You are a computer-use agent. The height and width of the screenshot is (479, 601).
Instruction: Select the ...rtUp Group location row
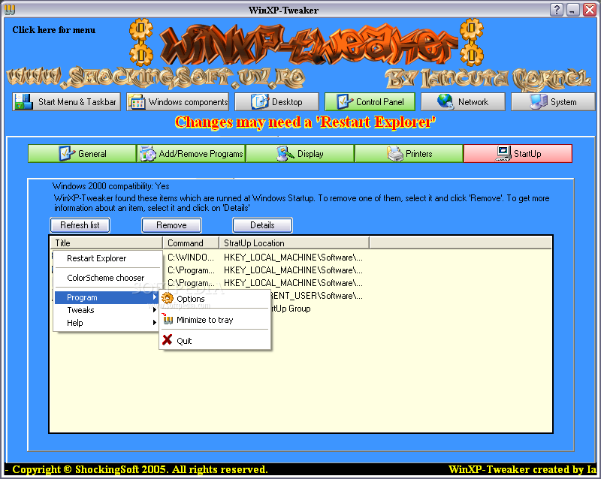[x=291, y=309]
